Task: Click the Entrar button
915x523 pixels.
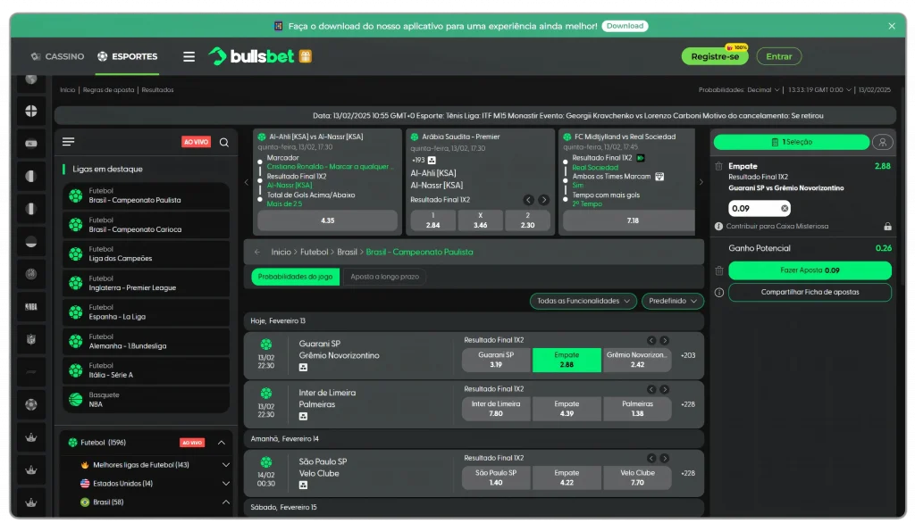Action: tap(778, 56)
